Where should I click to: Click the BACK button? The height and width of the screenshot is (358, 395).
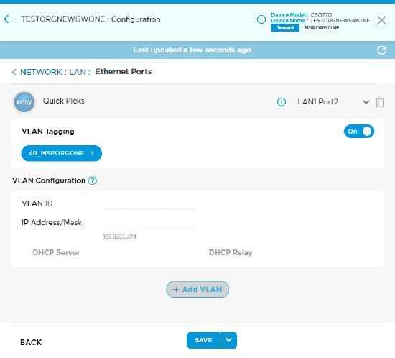[31, 342]
